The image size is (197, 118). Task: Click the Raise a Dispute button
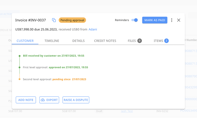(76, 100)
